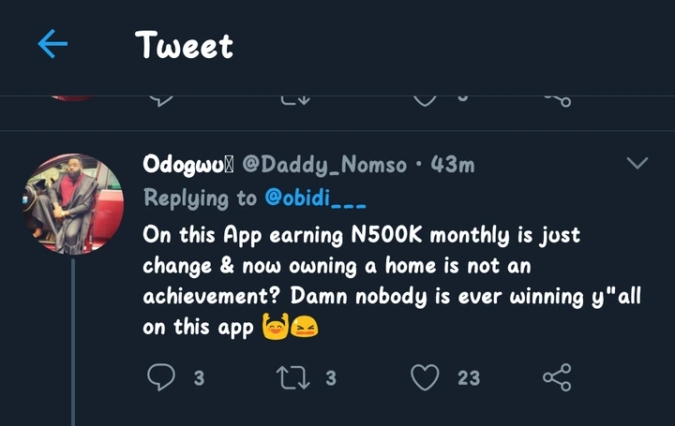This screenshot has width=675, height=426.
Task: Tap the cut-off share icon of the tweet above
Action: click(x=557, y=99)
